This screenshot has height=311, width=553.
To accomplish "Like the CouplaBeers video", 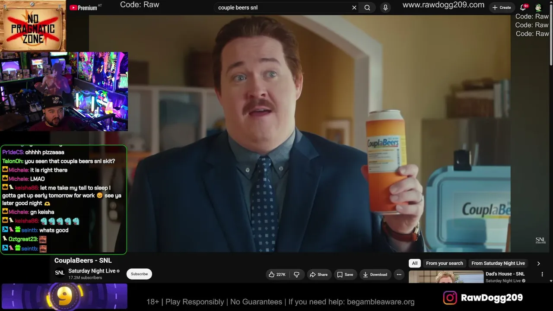I will pyautogui.click(x=277, y=274).
